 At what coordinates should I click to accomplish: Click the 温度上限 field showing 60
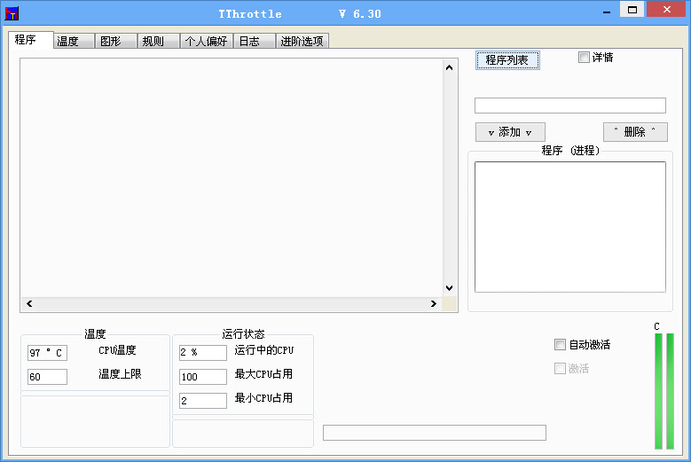(x=47, y=377)
